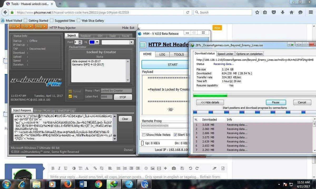Image resolution: width=316 pixels, height=189 pixels.
Task: Click Clear button beside inject response log
Action: coord(125,119)
